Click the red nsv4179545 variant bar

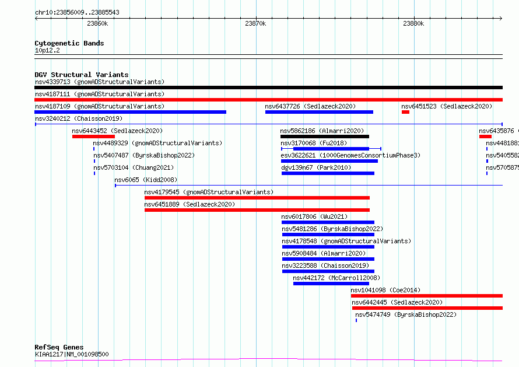tap(257, 198)
